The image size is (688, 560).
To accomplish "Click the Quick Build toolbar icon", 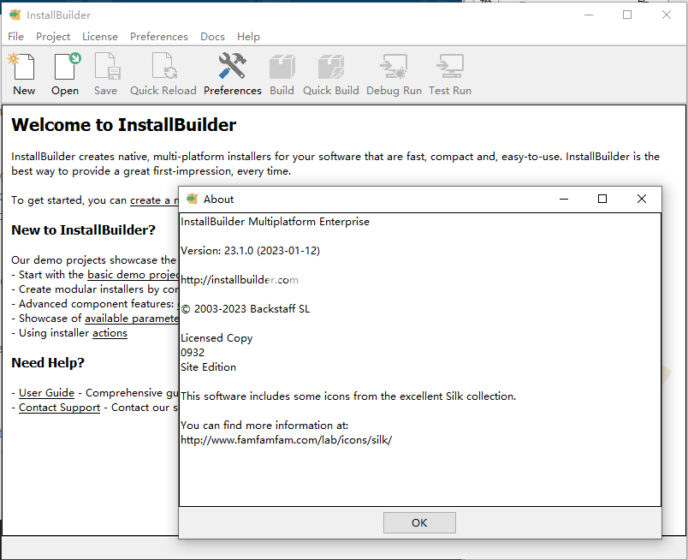I will (331, 74).
